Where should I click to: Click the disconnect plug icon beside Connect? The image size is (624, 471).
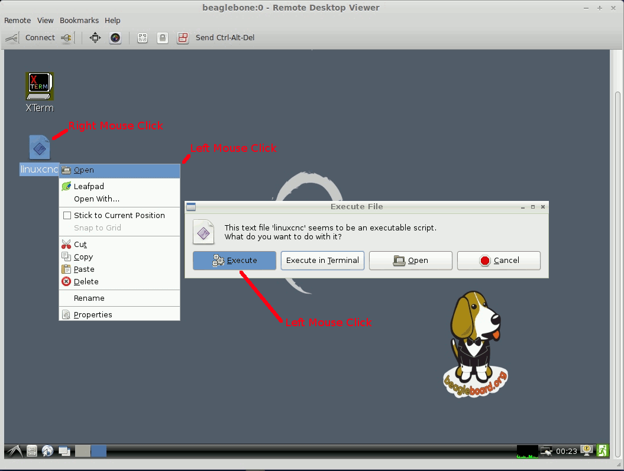point(66,38)
